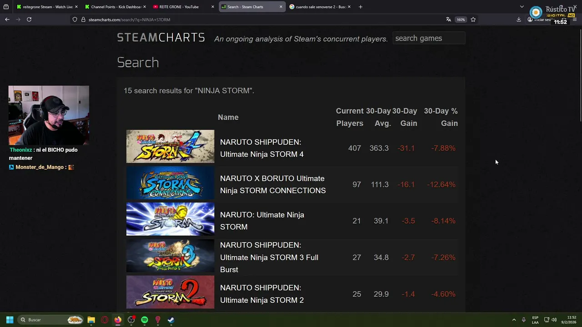Close the Channel Points Kick Dashboard tab

pyautogui.click(x=145, y=7)
